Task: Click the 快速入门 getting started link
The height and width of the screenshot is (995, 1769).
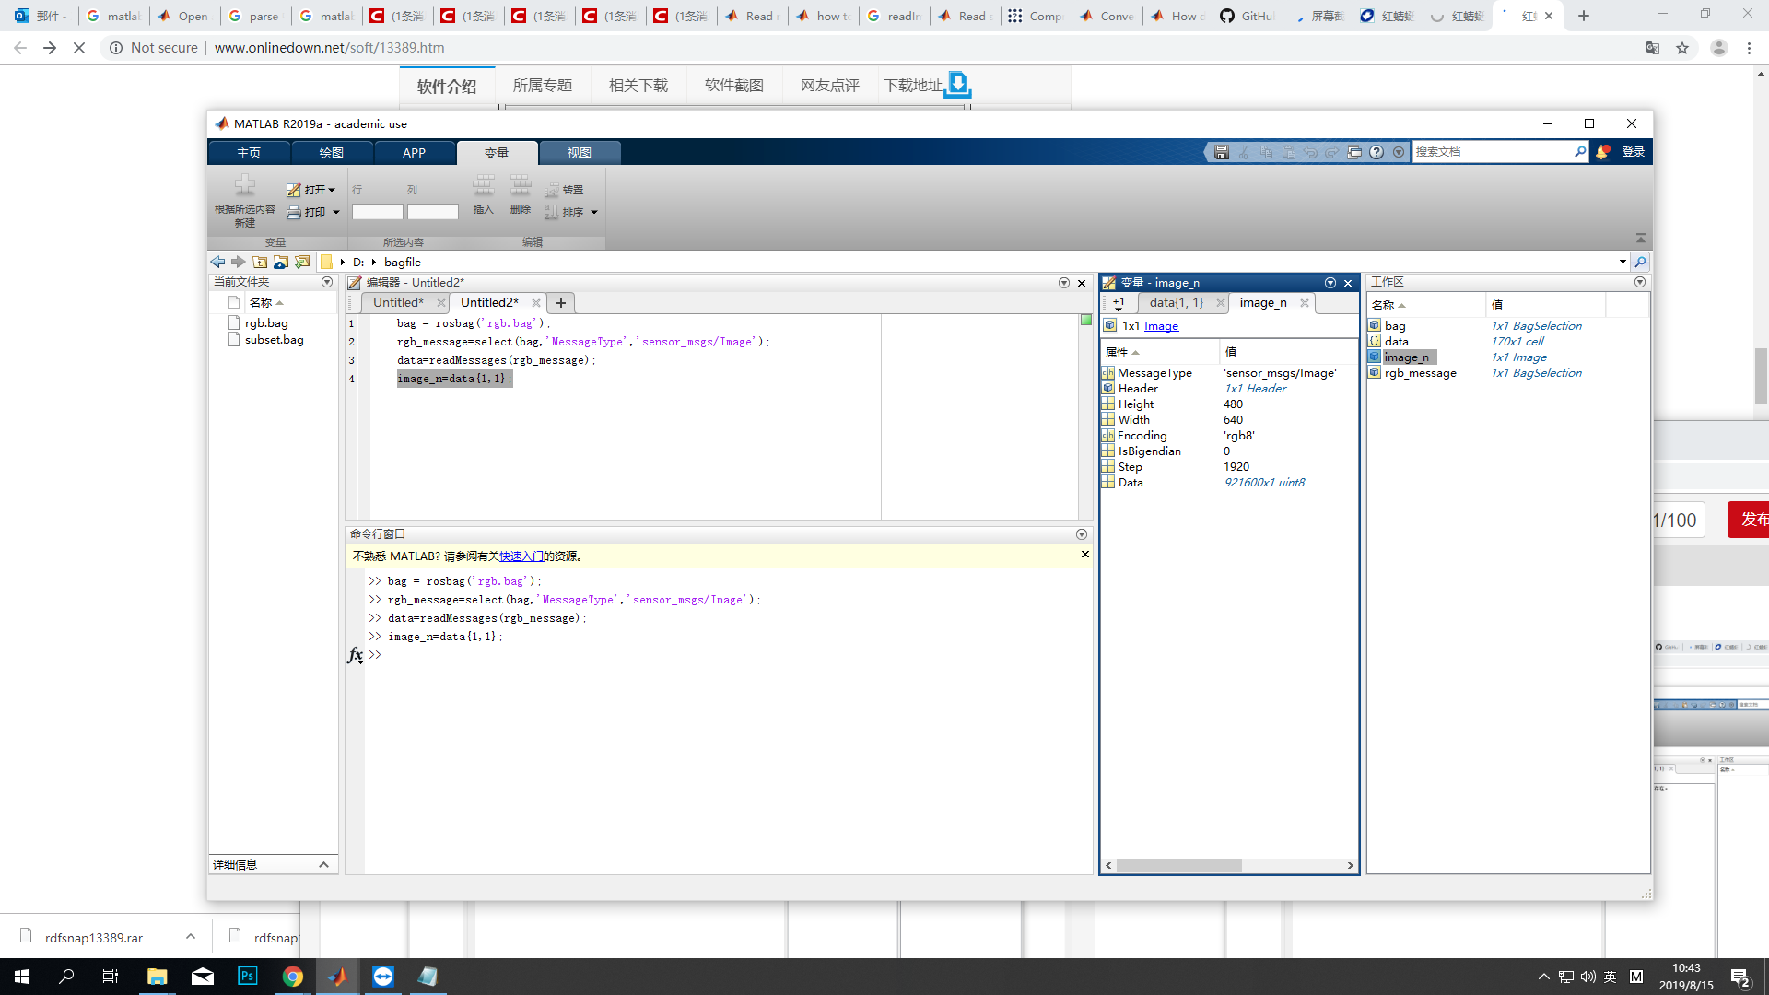Action: pos(521,556)
